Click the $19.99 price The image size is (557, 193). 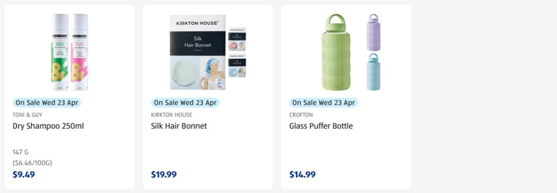coord(164,175)
